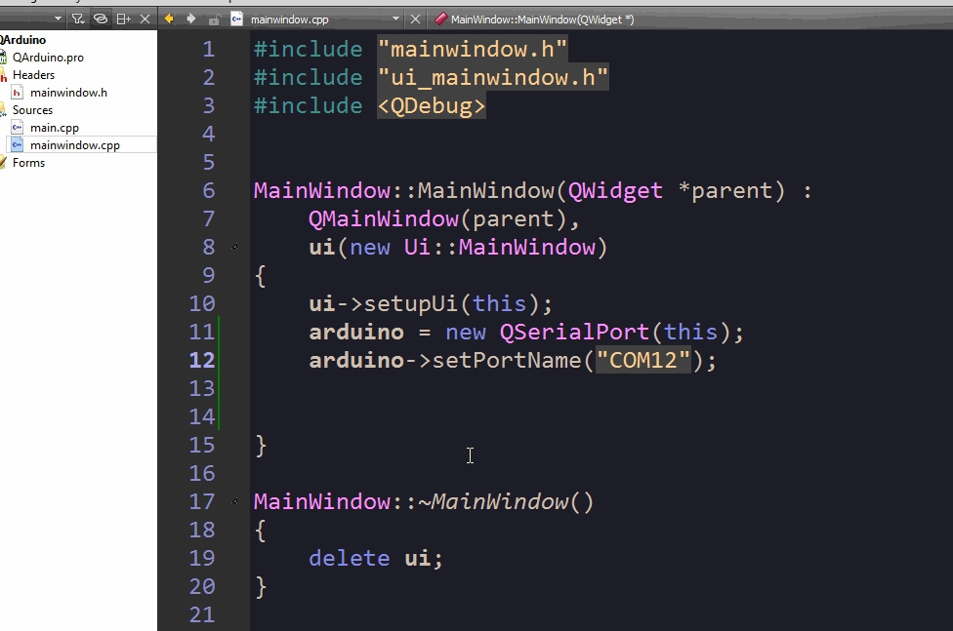Collapse the fold marker beside line 17
This screenshot has height=631, width=953.
pyautogui.click(x=235, y=501)
